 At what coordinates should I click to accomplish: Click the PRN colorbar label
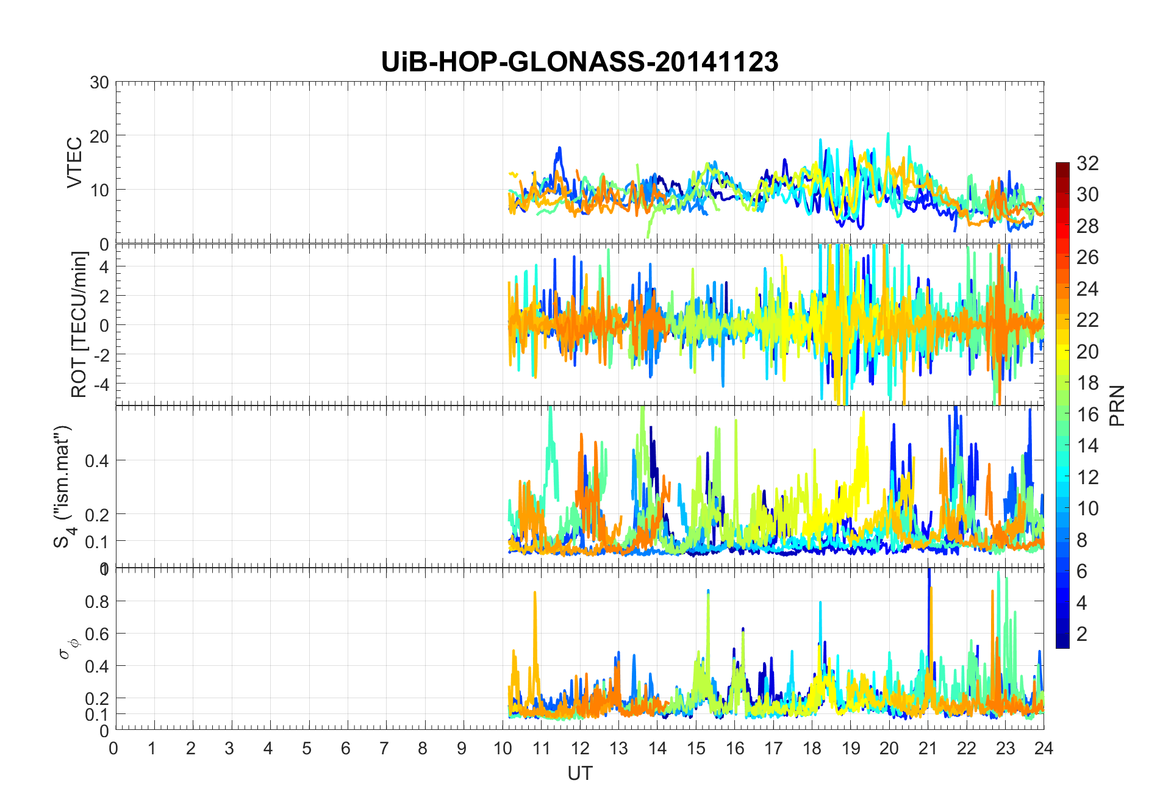(1117, 405)
